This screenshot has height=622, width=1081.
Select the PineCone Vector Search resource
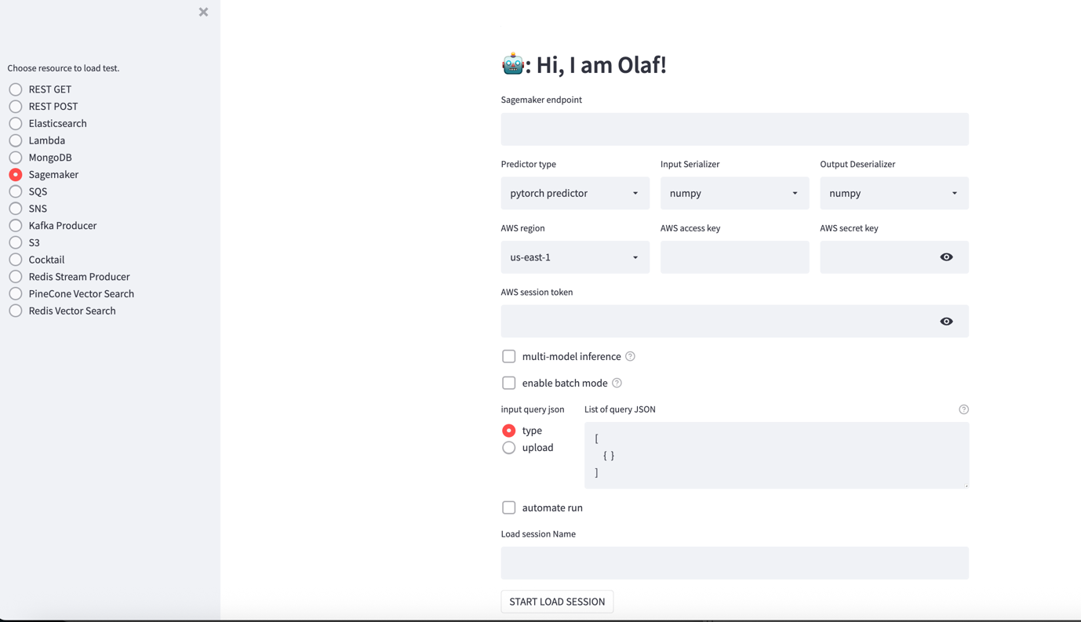(x=14, y=293)
